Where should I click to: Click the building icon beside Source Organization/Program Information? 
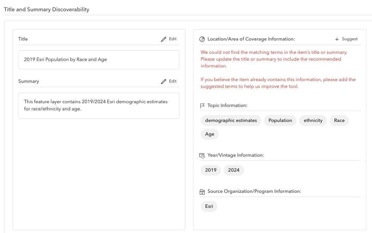coord(202,191)
